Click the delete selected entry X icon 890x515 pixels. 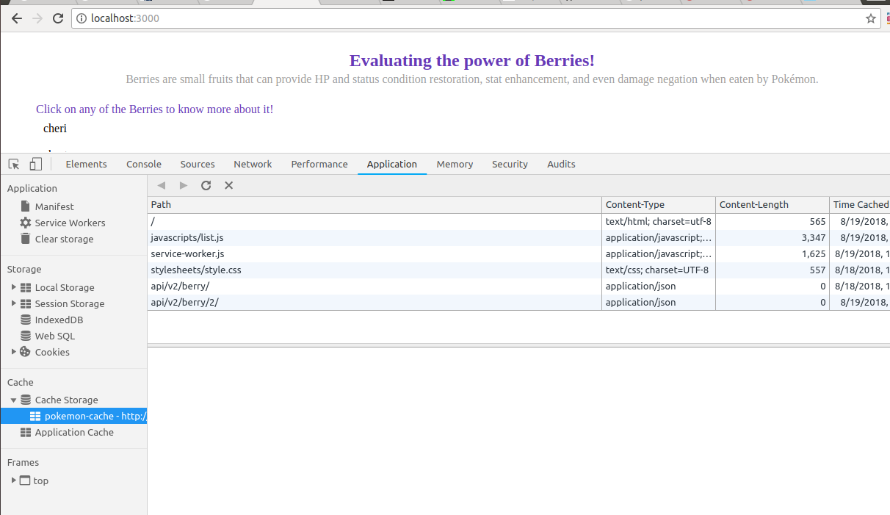(x=228, y=185)
